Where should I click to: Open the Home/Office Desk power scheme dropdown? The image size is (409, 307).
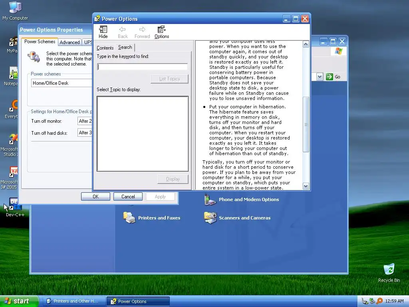(x=62, y=83)
